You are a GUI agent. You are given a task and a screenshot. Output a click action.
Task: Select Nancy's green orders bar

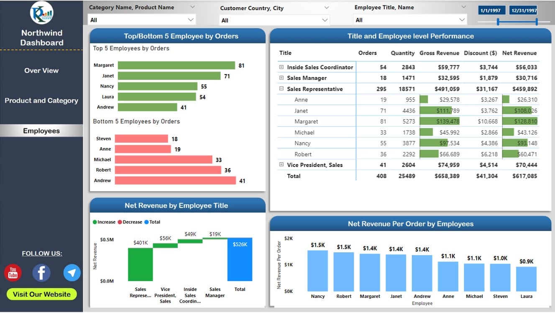click(x=158, y=86)
